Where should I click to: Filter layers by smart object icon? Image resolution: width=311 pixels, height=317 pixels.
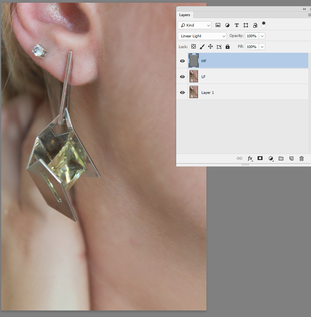click(x=255, y=25)
